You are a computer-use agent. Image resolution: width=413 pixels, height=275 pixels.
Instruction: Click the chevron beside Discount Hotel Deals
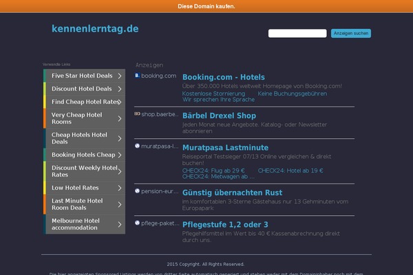120,89
